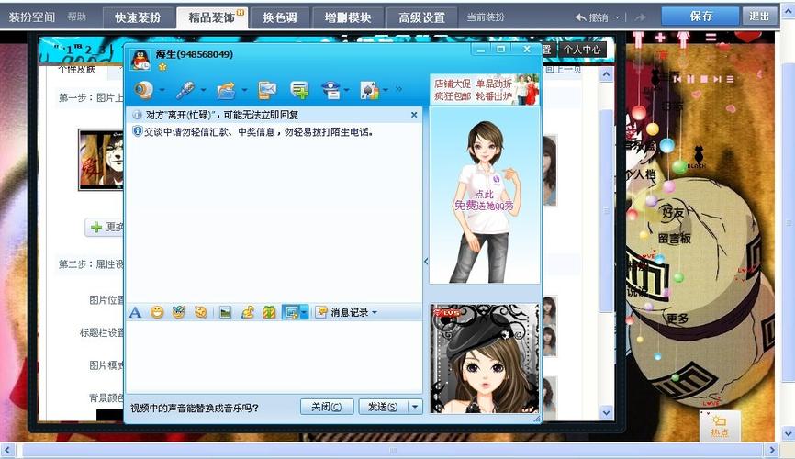
Task: Click the 热点 hotspot icon
Action: tap(720, 426)
